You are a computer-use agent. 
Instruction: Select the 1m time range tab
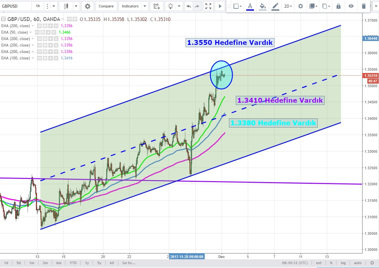point(31,263)
